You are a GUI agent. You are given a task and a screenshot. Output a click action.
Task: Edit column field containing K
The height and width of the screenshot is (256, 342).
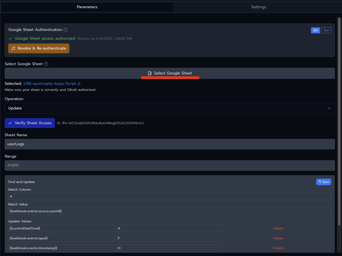(x=170, y=228)
